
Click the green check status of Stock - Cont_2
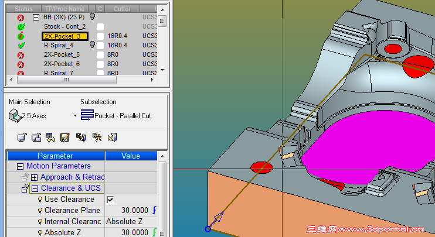point(21,27)
